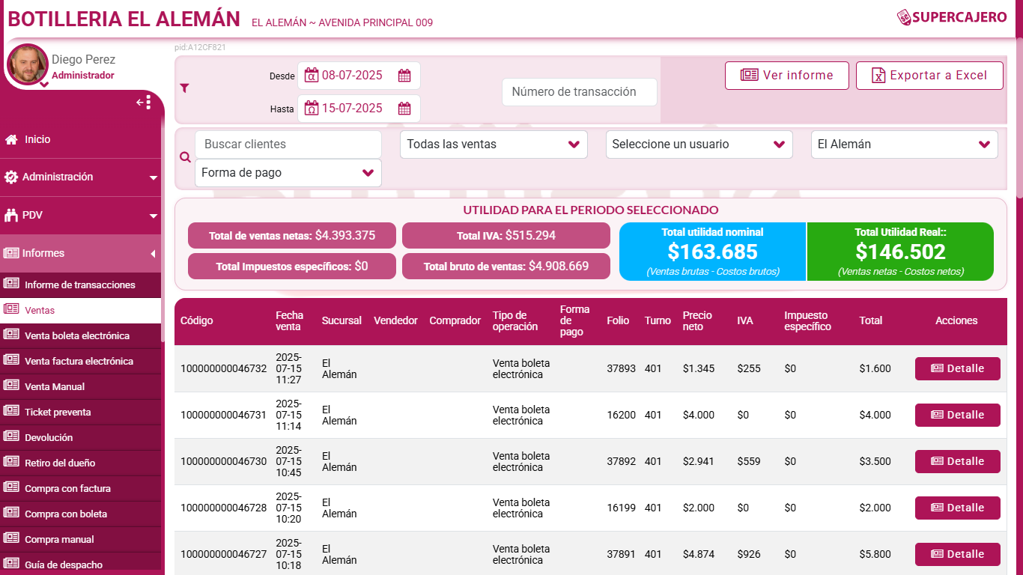The width and height of the screenshot is (1023, 575).
Task: Click into the Buscar clientes field
Action: 288,144
